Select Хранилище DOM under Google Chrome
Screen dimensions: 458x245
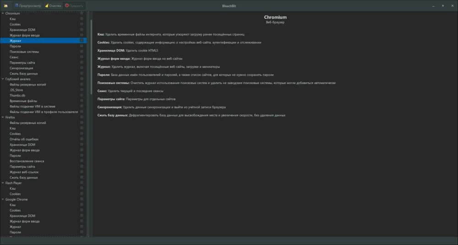pos(22,216)
